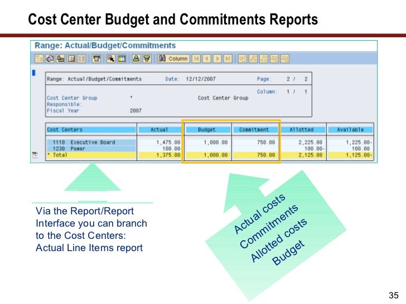Viewport: 406px width, 304px height.
Task: Click the first greyed-out hierarchy icon after the arrows
Action: [243, 58]
